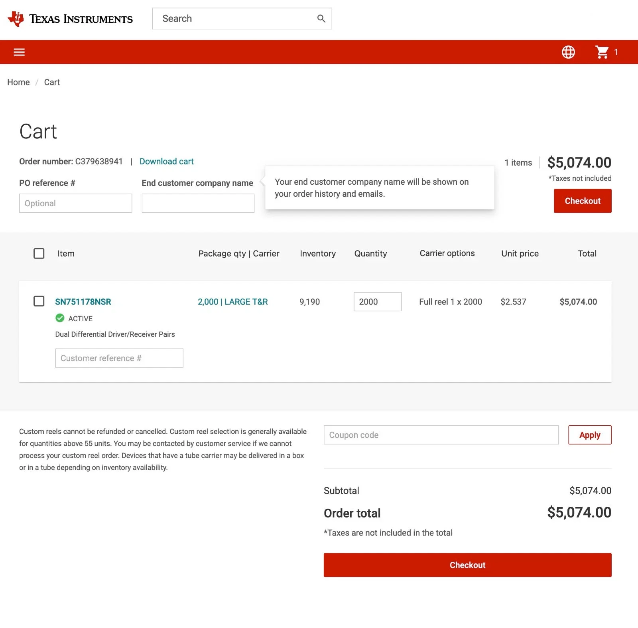This screenshot has width=638, height=628.
Task: Click the Download cart link
Action: (166, 161)
